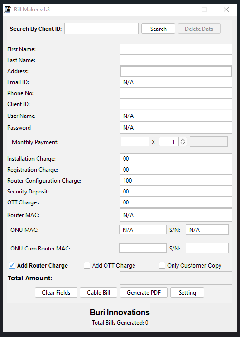Close the Bill Maker window
The width and height of the screenshot is (240, 337).
[x=226, y=10]
